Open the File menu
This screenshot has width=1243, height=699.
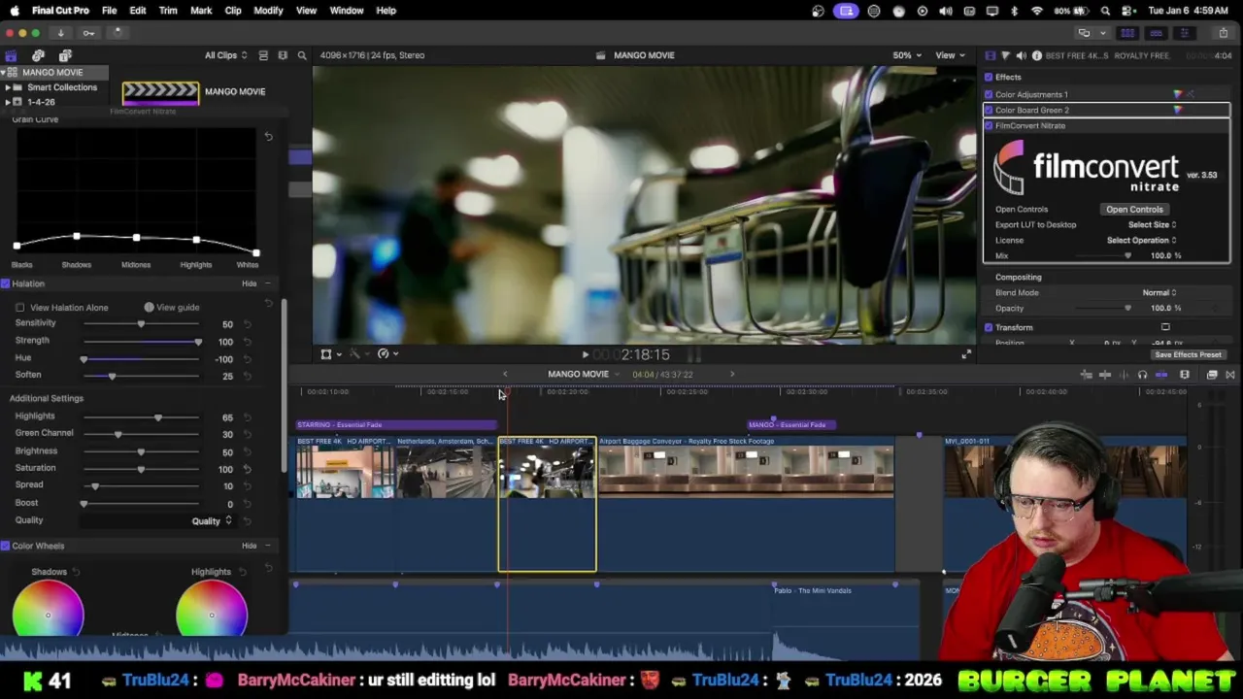pyautogui.click(x=110, y=11)
